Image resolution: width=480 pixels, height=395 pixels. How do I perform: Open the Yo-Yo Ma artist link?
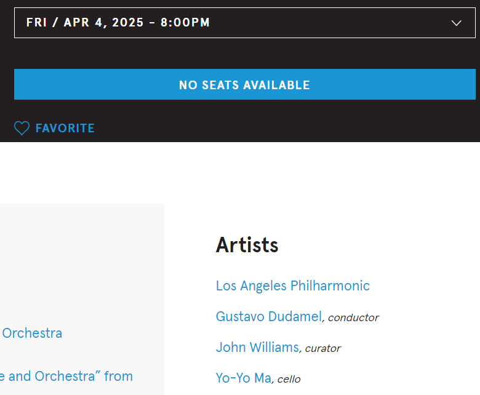[243, 378]
